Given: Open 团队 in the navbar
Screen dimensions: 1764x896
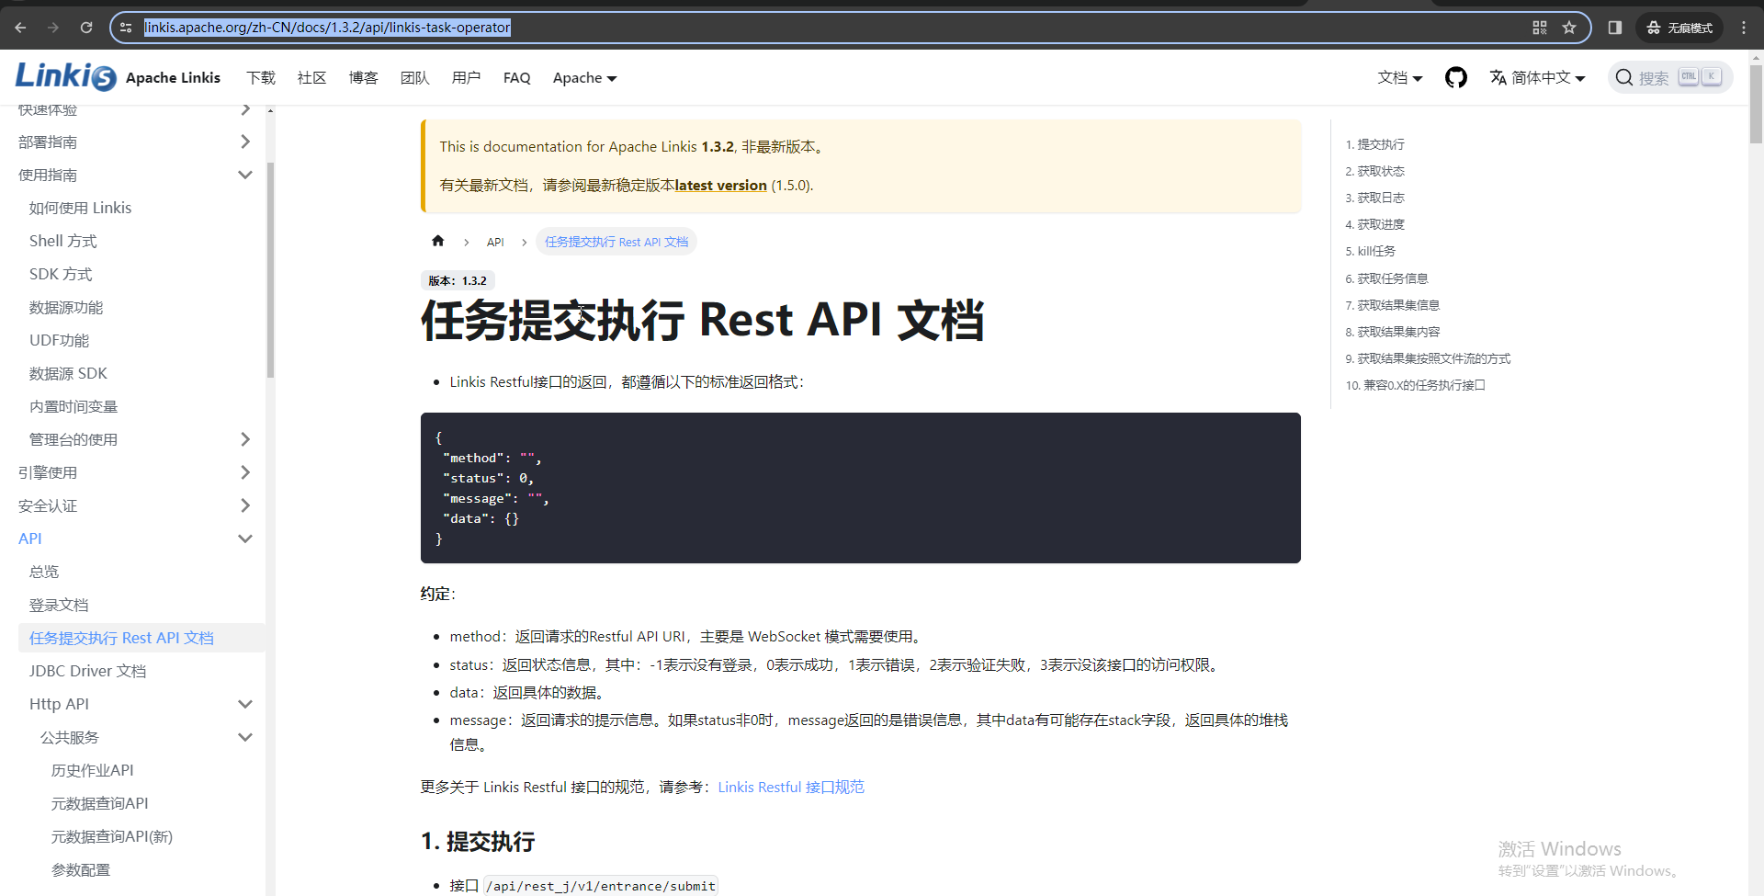Looking at the screenshot, I should 415,78.
